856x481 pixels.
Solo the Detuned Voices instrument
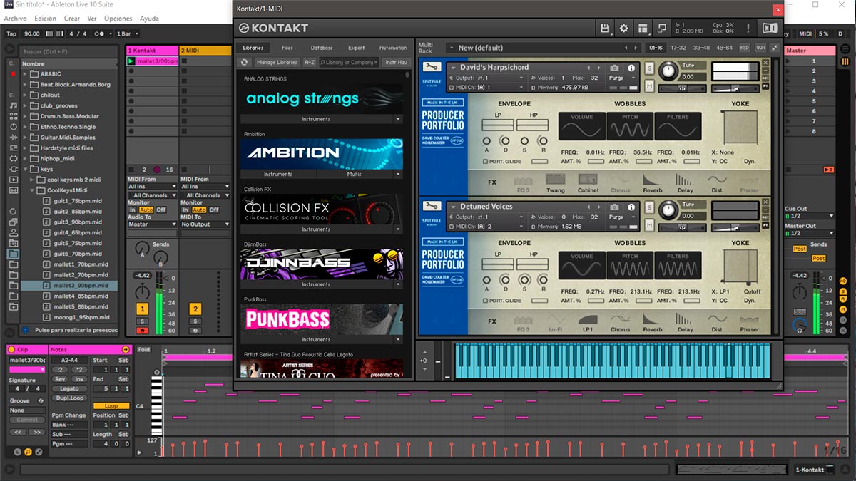pyautogui.click(x=649, y=207)
